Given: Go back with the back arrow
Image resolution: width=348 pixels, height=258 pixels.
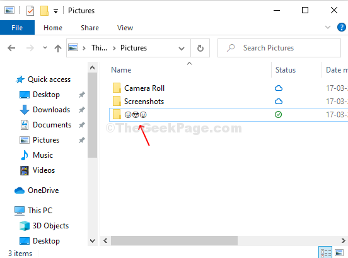Looking at the screenshot, I should tap(11, 48).
